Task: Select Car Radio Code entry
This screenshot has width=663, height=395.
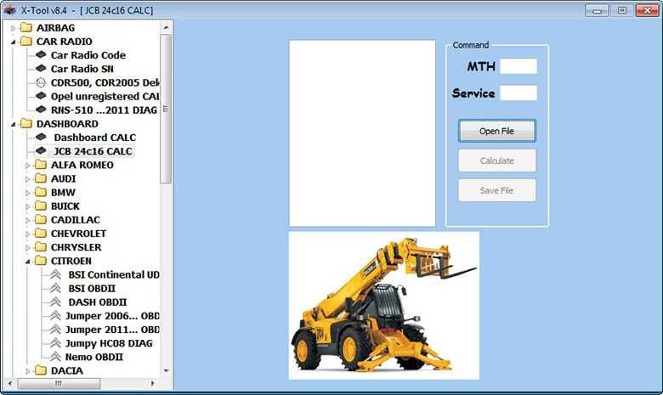Action: point(88,55)
